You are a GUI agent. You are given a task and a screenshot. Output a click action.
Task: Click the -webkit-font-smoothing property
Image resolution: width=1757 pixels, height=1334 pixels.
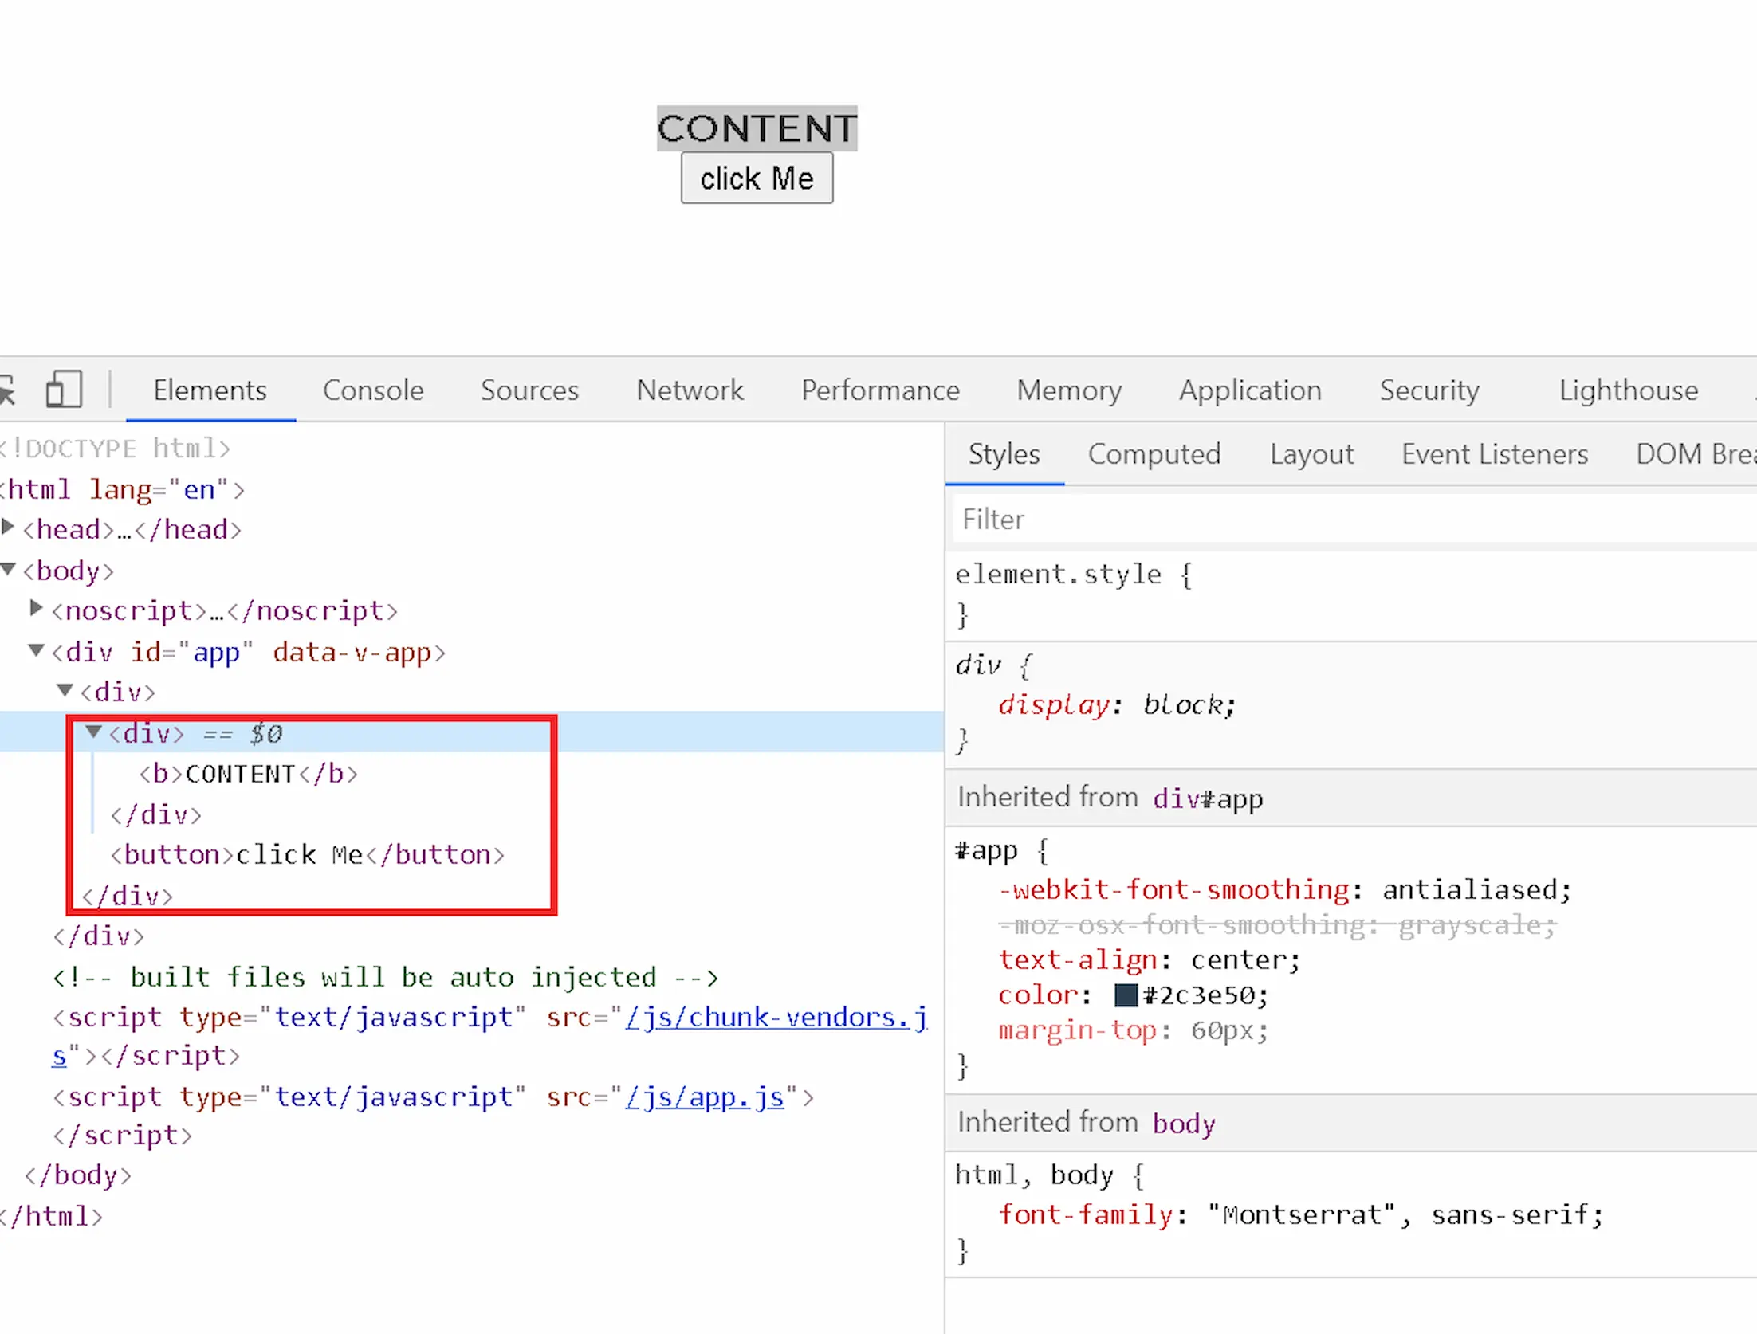(x=1174, y=889)
